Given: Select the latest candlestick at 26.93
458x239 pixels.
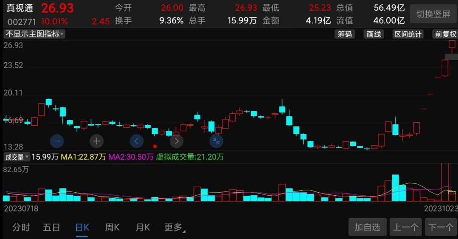Looking at the screenshot, I should (452, 47).
